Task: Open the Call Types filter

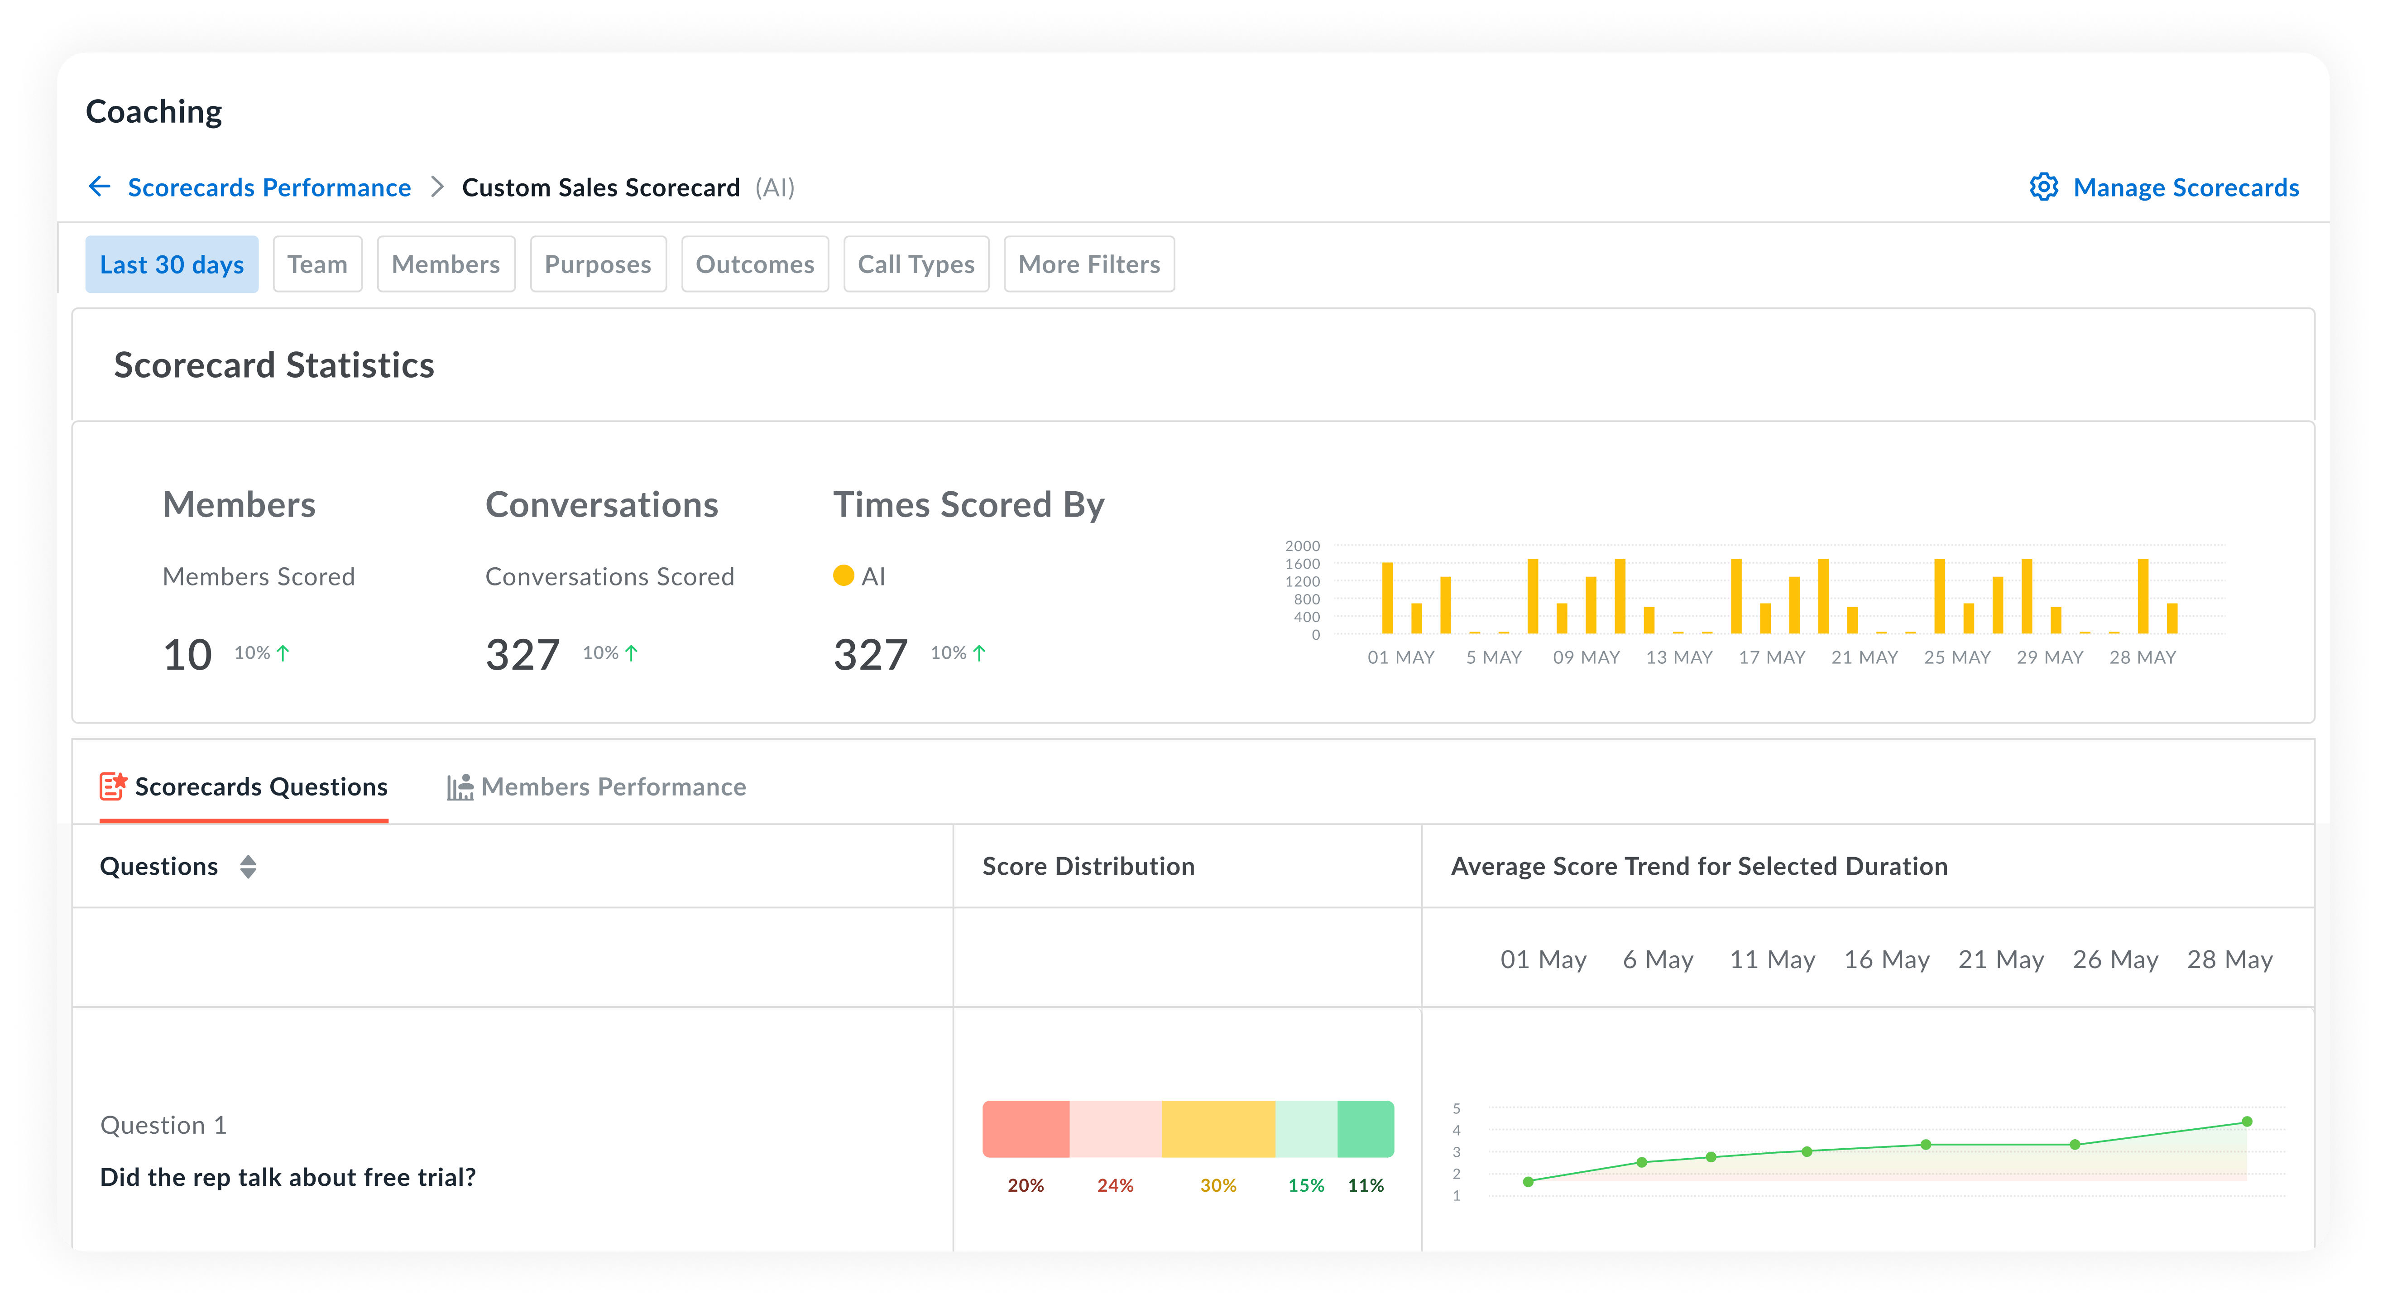Action: point(915,264)
